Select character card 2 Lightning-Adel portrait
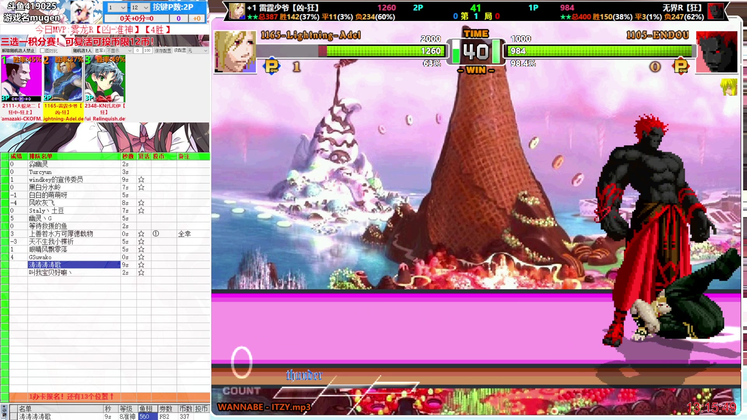The image size is (747, 420). pos(63,79)
